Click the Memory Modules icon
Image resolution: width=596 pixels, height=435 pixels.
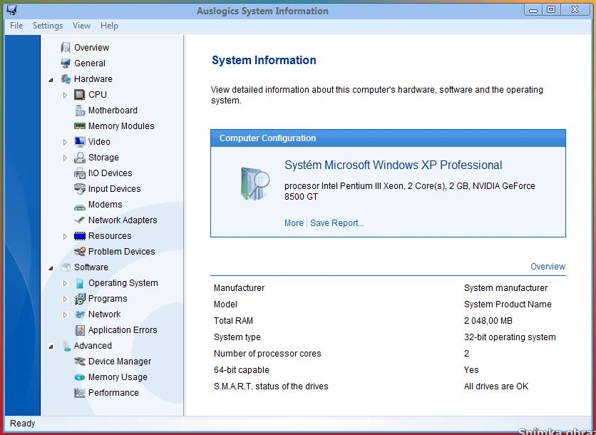[80, 126]
